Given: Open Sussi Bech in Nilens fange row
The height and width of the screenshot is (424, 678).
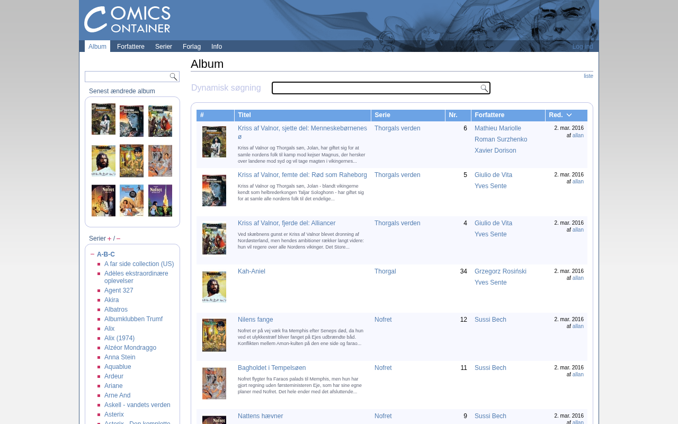Looking at the screenshot, I should (490, 320).
